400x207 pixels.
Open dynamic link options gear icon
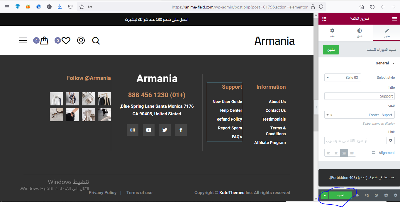(x=391, y=141)
